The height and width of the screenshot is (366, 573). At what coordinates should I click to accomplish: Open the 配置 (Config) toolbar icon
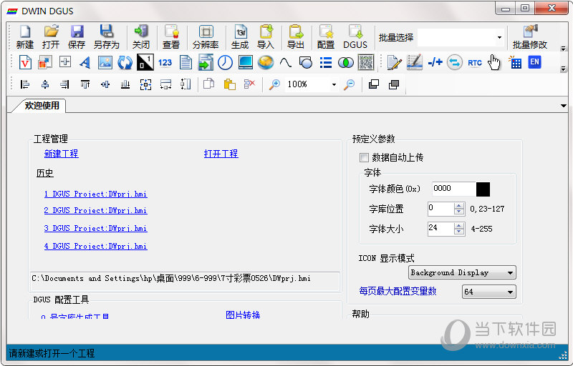pyautogui.click(x=326, y=37)
